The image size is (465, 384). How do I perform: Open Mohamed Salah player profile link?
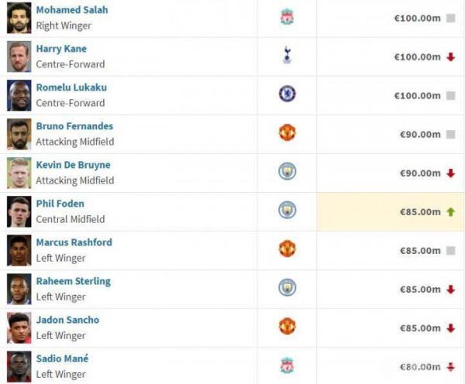(x=72, y=10)
